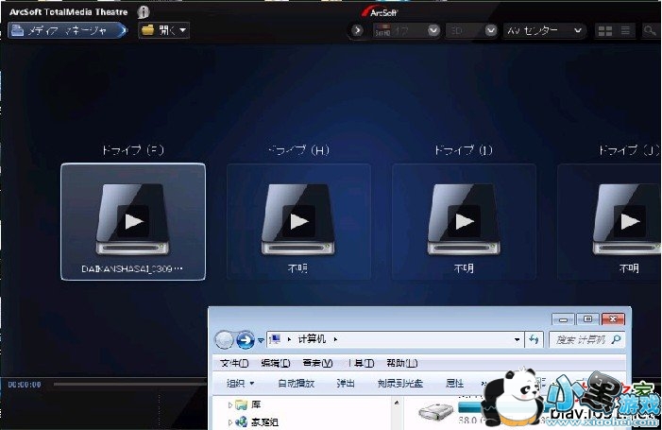Open the 文件(F) menu
Image resolution: width=662 pixels, height=430 pixels.
[234, 363]
